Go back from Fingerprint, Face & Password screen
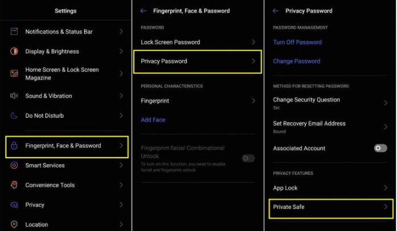The image size is (397, 231). (x=143, y=11)
